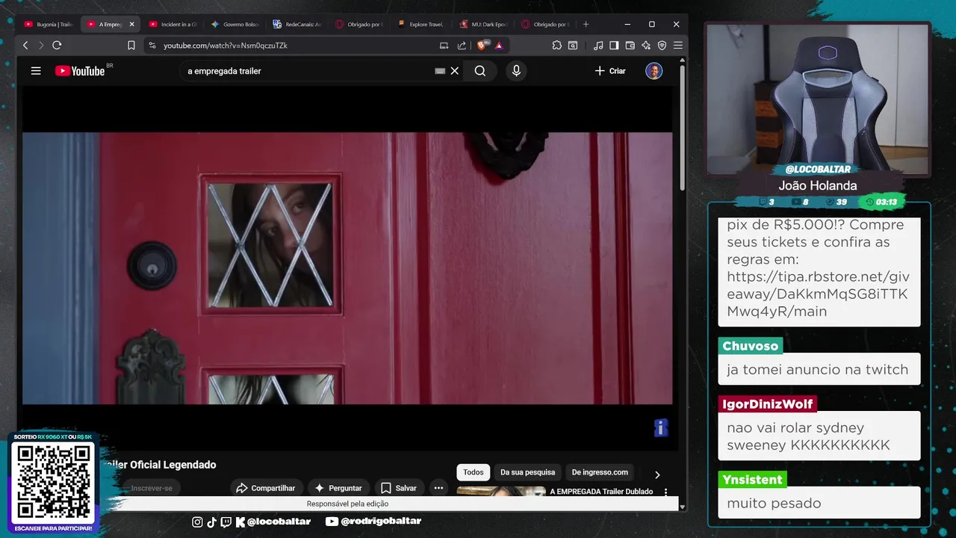The height and width of the screenshot is (538, 956).
Task: Click the Inscrever-se subscribe button
Action: coord(152,488)
